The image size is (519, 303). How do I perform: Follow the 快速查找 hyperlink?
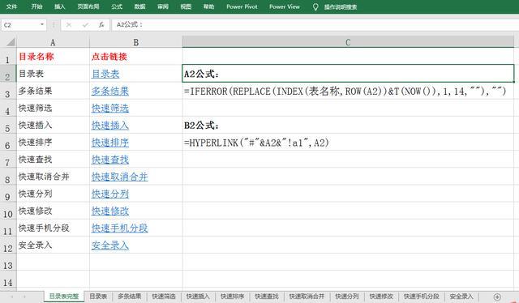click(x=110, y=160)
